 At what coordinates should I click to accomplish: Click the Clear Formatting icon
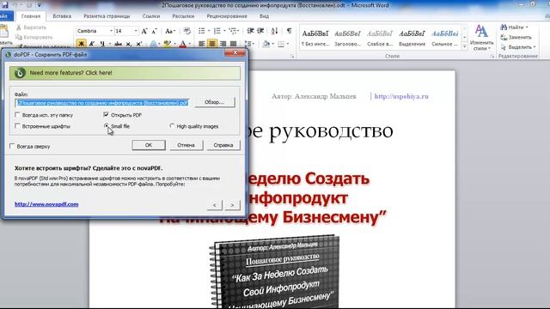pyautogui.click(x=187, y=31)
